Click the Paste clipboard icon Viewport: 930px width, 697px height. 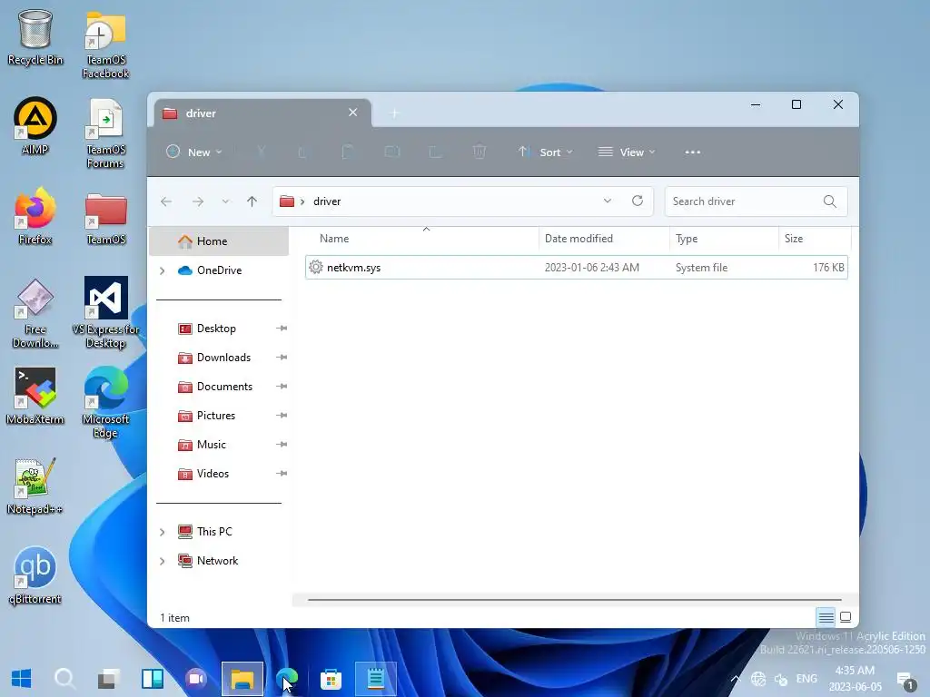348,152
